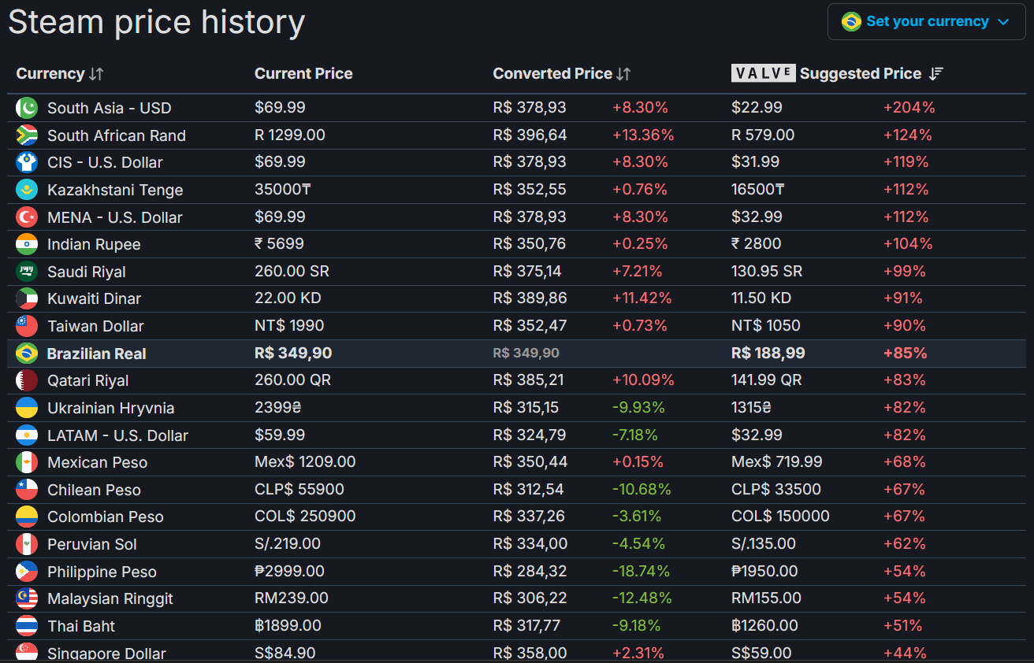This screenshot has height=663, width=1034.
Task: Select the Ukrainian Hryvnia currency name
Action: tap(110, 408)
